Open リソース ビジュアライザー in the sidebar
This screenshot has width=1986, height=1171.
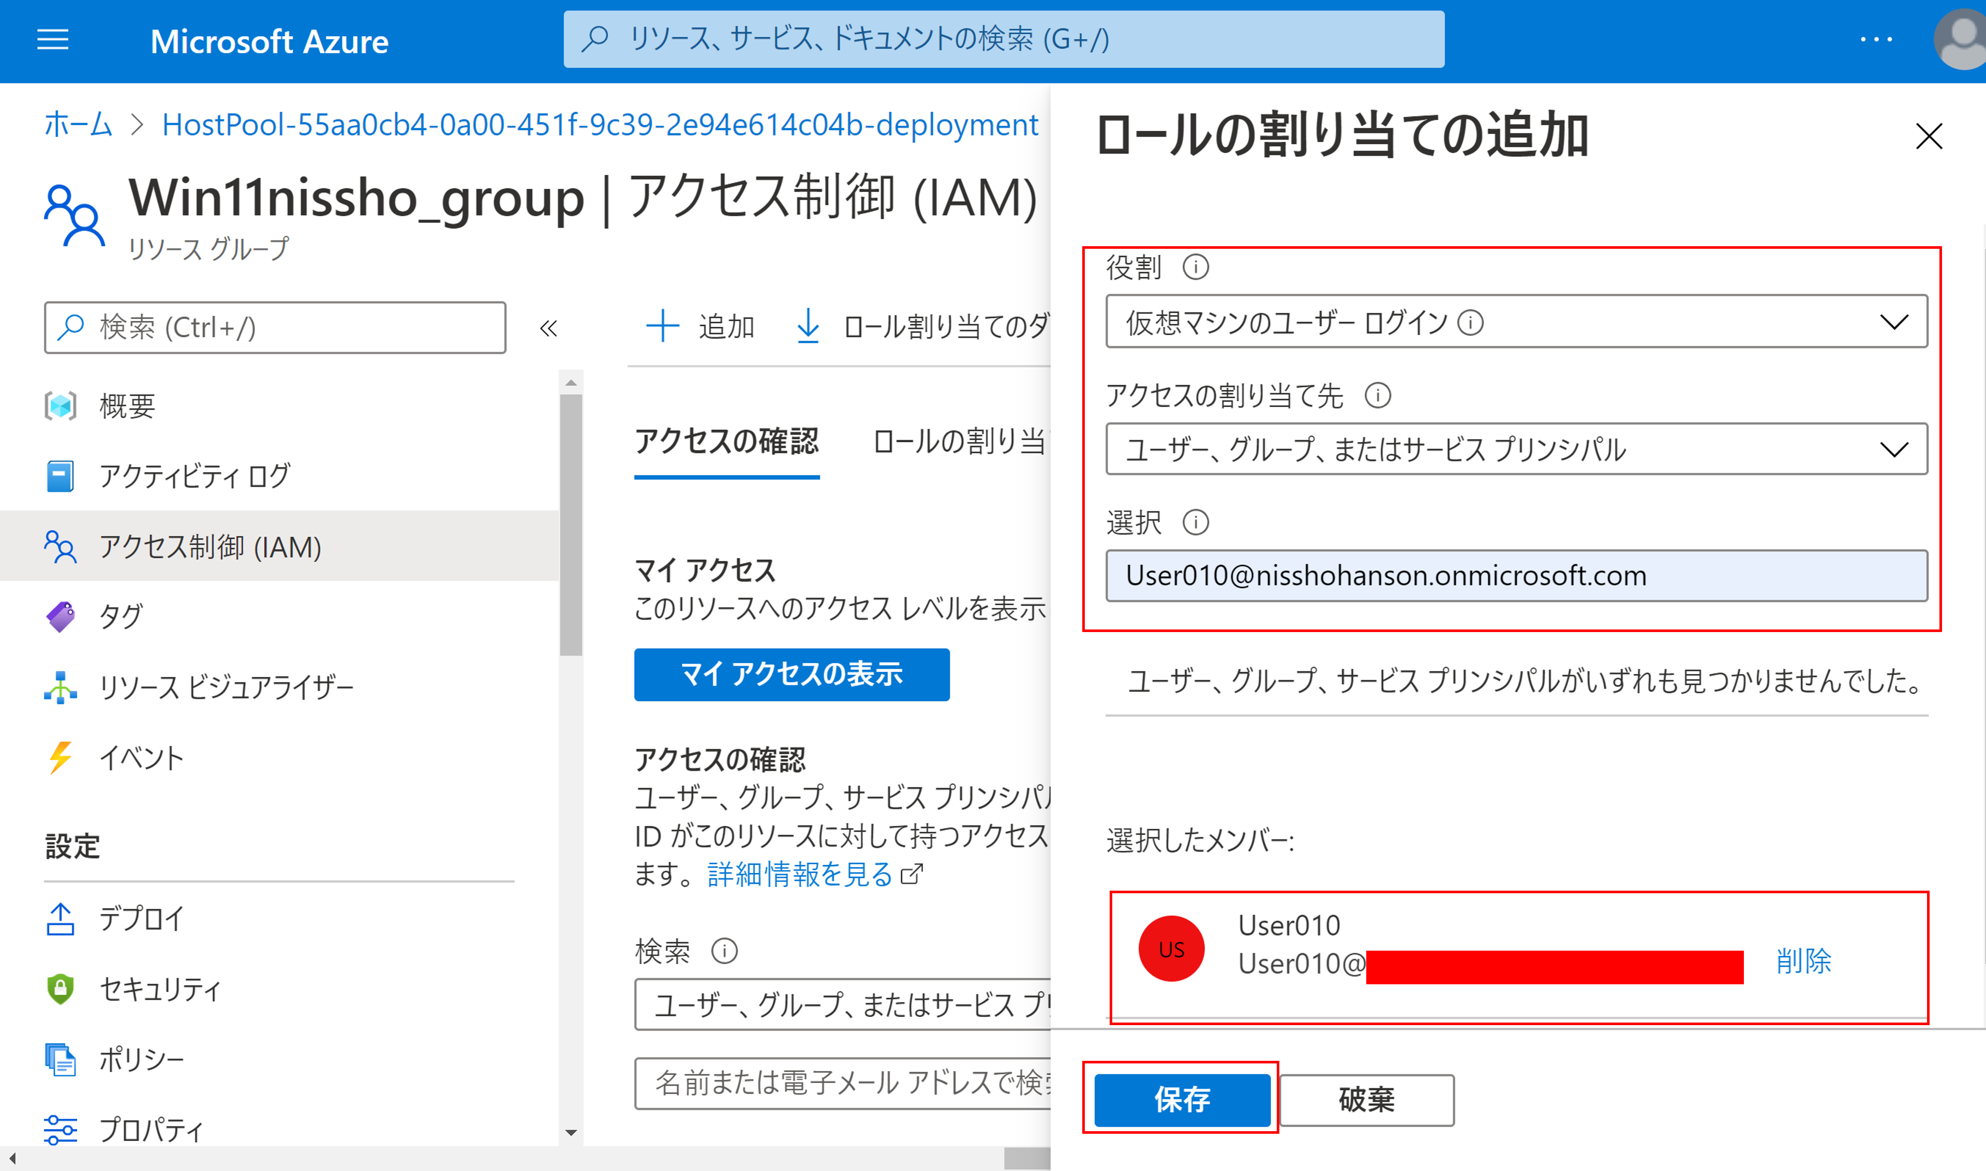point(226,687)
